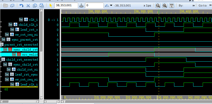212x104 pixels.
Task: Click the signal list scrollbar up arrow
Action: pyautogui.click(x=41, y=10)
